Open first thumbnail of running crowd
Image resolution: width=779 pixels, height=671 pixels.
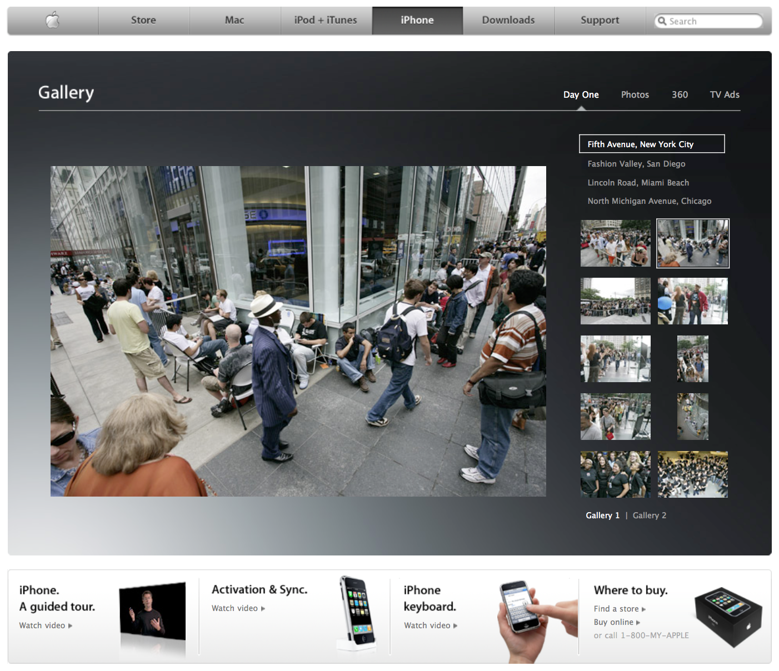pyautogui.click(x=615, y=243)
